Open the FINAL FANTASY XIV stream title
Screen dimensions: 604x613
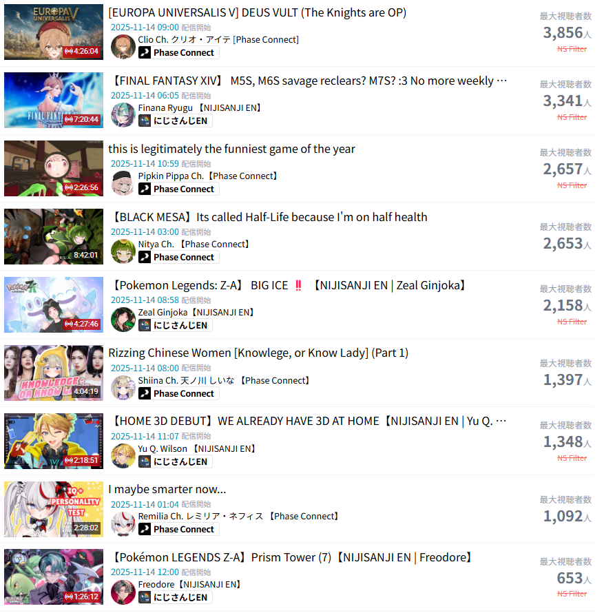pos(309,81)
